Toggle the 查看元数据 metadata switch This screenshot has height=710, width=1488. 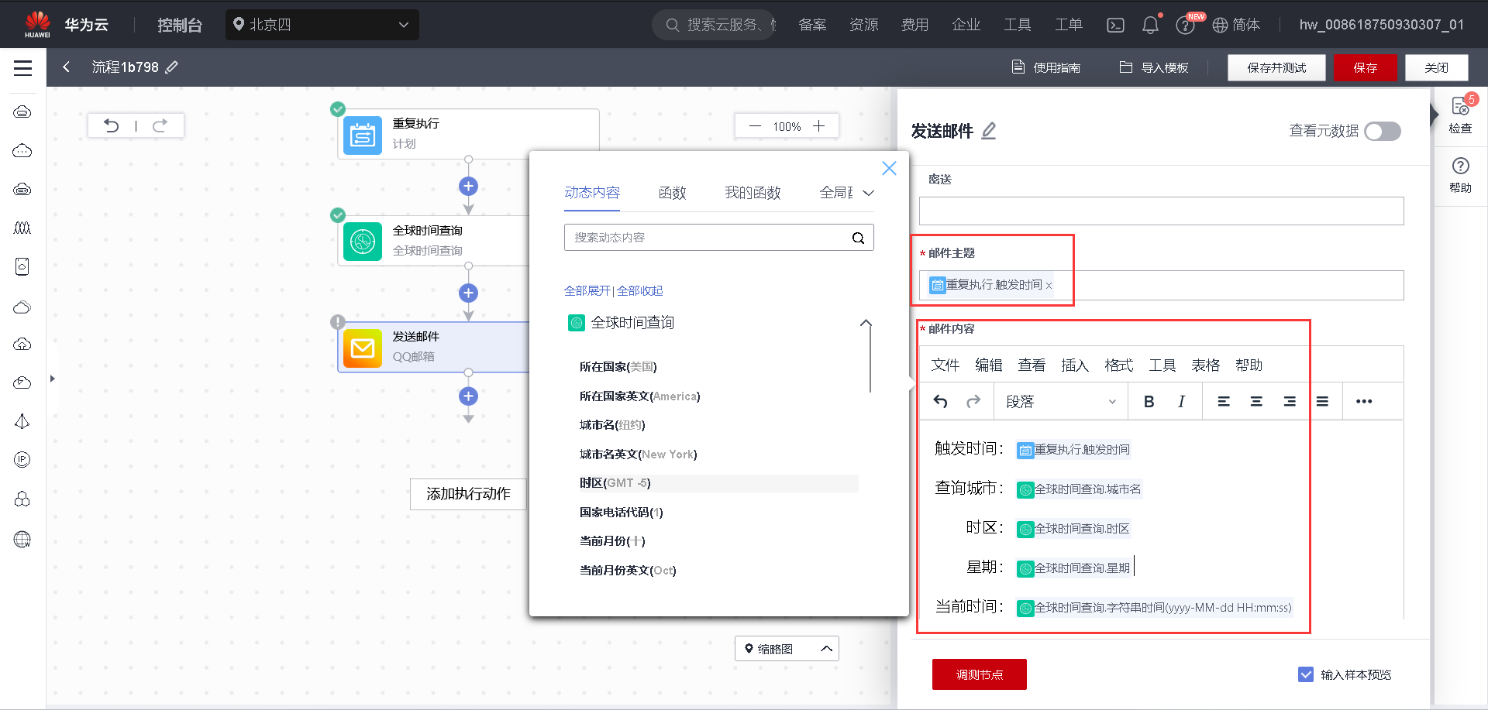click(x=1382, y=132)
